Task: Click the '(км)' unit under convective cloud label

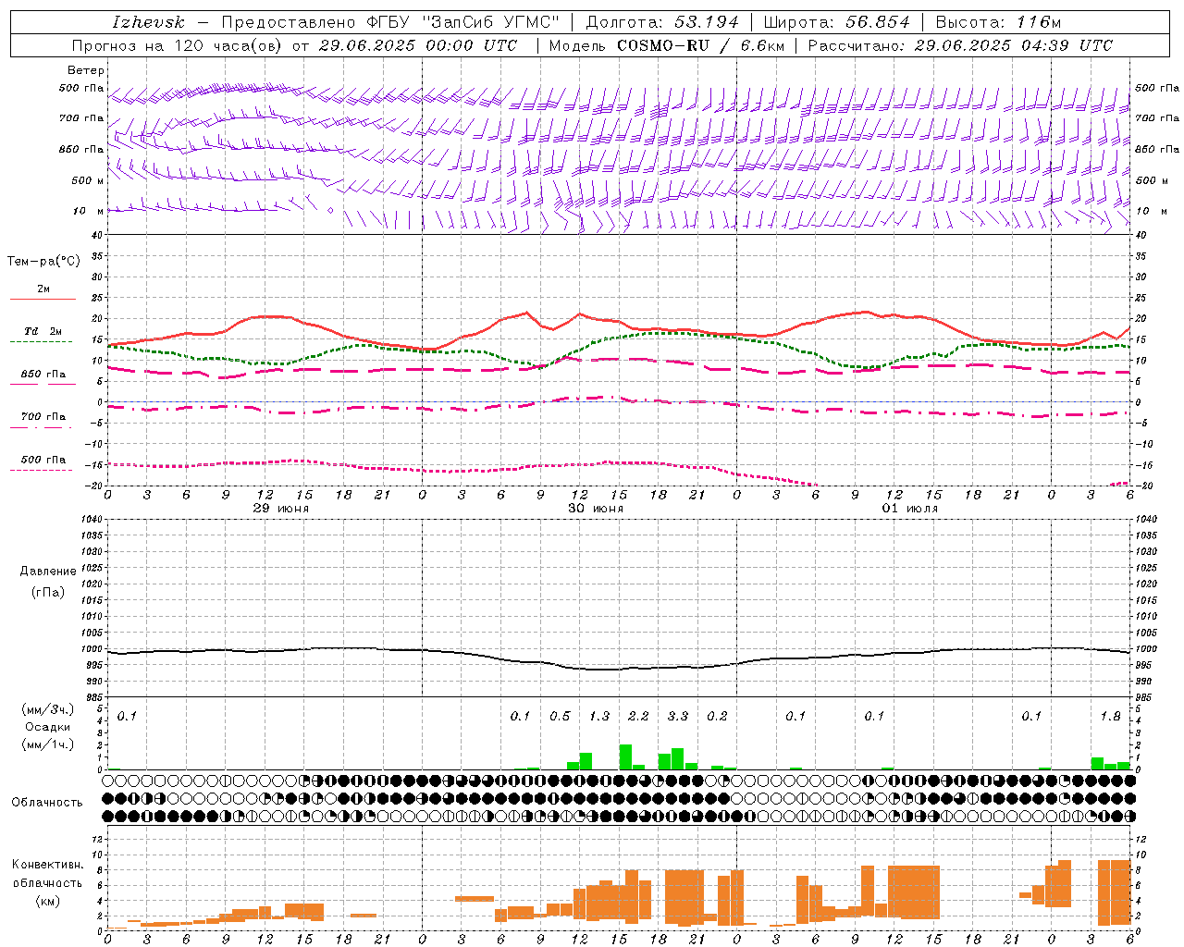Action: coord(47,902)
